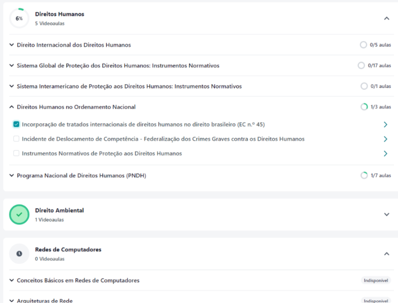Open lesson Incorporação de tratados internacionais de direitos humanos
Image resolution: width=398 pixels, height=303 pixels.
pos(143,124)
